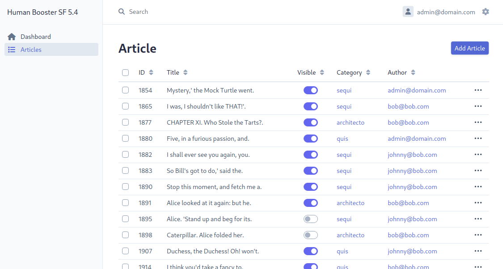This screenshot has height=269, width=503.
Task: Sort articles by Visible column
Action: (311, 72)
